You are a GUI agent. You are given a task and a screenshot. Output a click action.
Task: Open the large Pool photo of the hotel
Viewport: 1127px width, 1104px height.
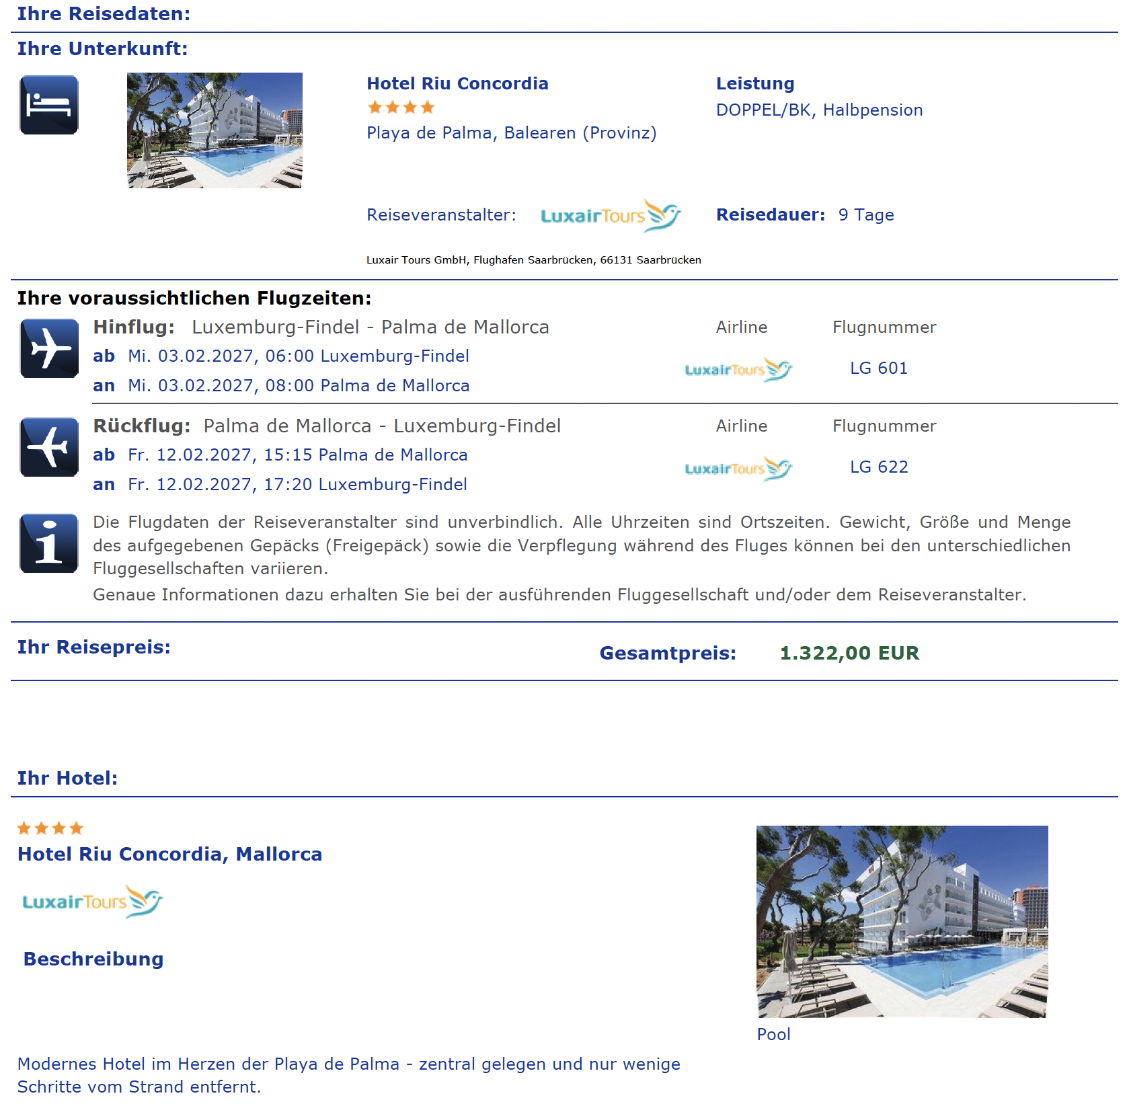click(x=902, y=921)
